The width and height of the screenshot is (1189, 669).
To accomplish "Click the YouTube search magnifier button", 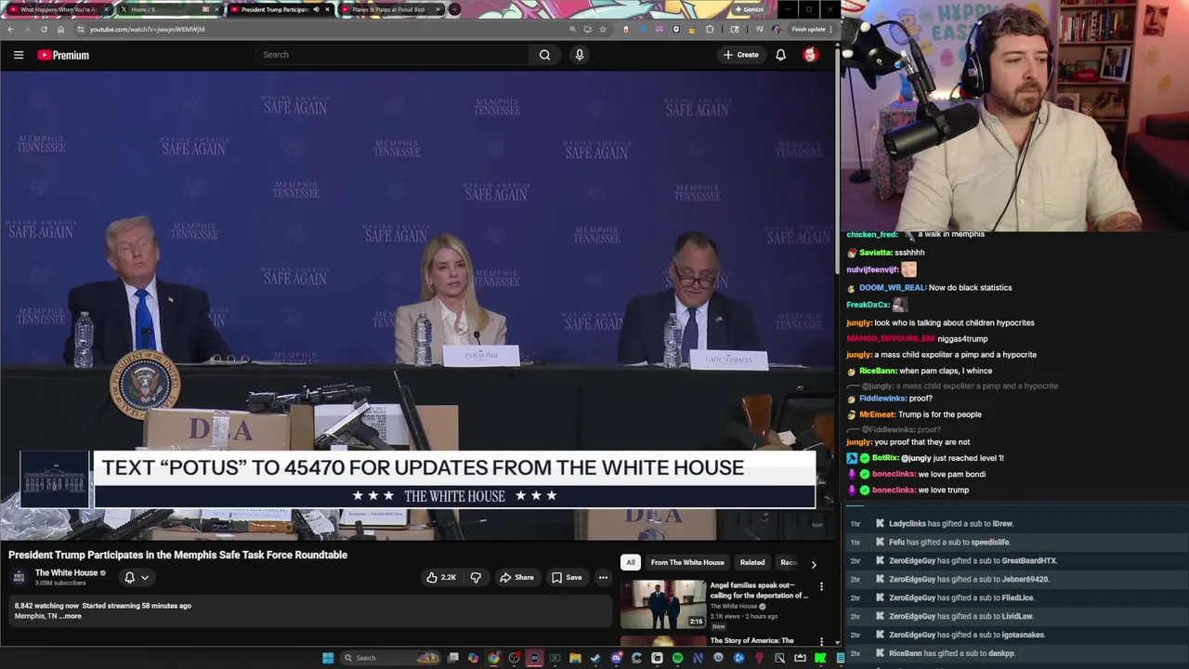I will (544, 55).
